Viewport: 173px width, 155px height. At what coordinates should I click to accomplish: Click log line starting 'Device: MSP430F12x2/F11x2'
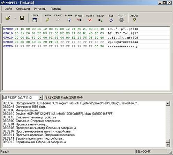pos(58,114)
